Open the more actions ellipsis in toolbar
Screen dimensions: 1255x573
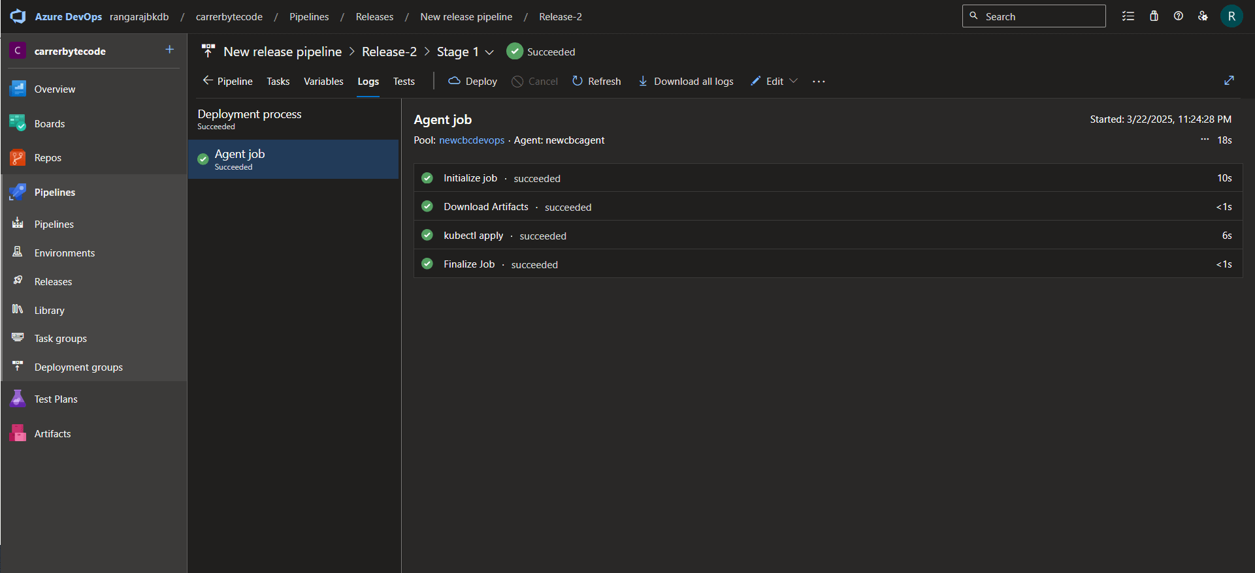[819, 82]
